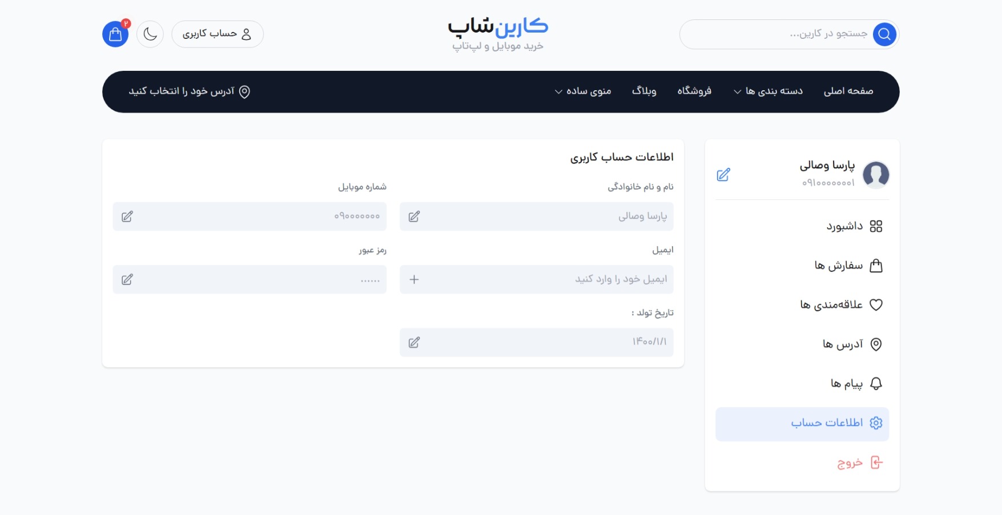Image resolution: width=1002 pixels, height=515 pixels.
Task: Click the addresses pin icon in sidebar
Action: [876, 344]
